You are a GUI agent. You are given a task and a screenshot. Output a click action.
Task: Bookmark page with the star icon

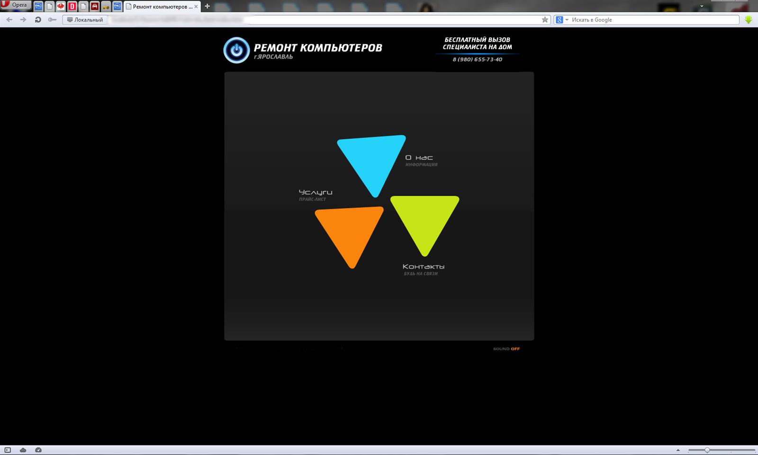coord(545,20)
